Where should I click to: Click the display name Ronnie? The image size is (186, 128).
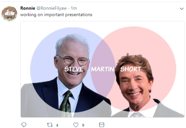point(28,8)
